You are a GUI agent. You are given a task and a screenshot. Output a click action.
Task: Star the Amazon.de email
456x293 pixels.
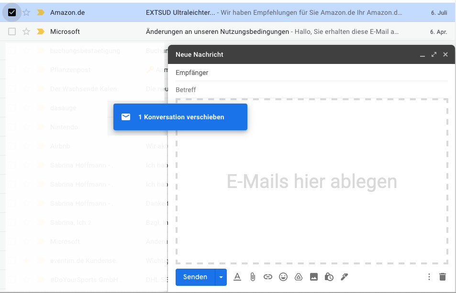coord(26,12)
